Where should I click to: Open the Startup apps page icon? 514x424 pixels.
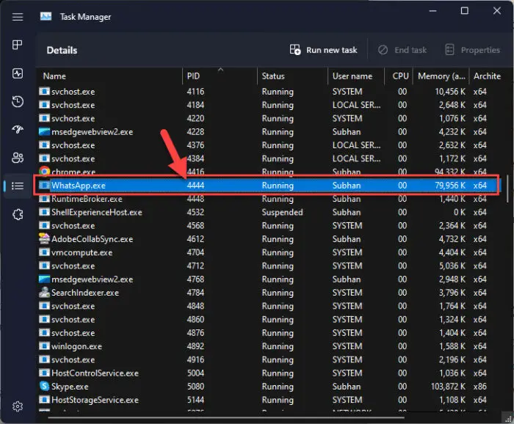tap(18, 129)
